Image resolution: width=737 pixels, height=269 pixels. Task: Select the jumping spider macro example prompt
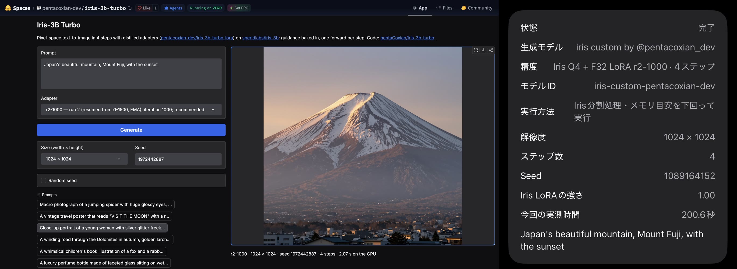tap(105, 205)
